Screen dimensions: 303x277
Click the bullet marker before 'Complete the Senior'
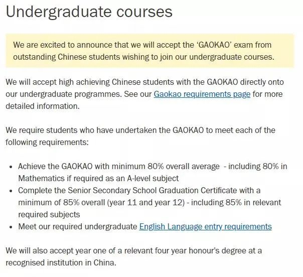[12, 191]
